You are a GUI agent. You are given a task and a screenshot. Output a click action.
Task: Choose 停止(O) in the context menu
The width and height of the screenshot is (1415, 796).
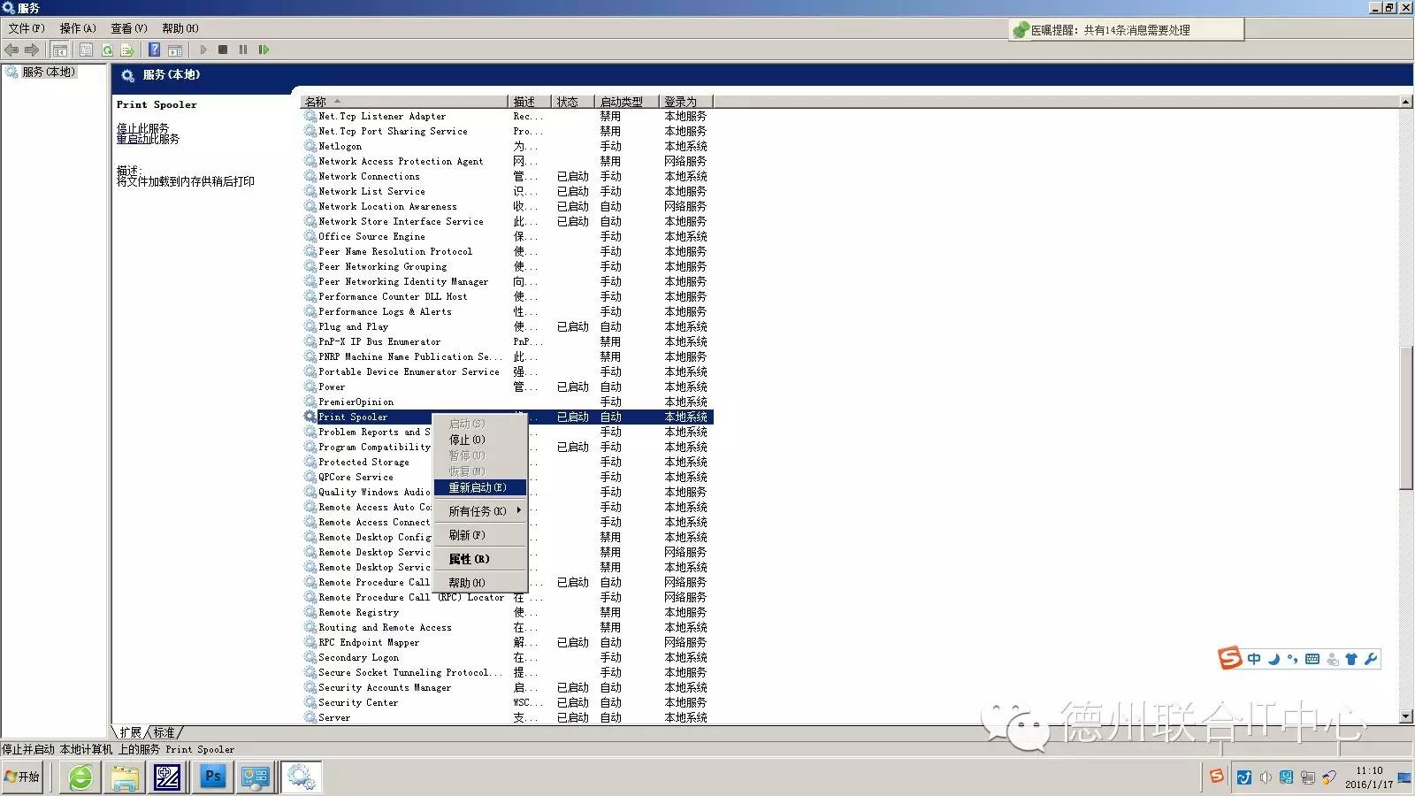(480, 440)
